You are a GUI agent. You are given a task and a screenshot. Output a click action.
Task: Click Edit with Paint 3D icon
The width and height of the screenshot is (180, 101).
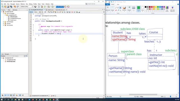(172, 9)
